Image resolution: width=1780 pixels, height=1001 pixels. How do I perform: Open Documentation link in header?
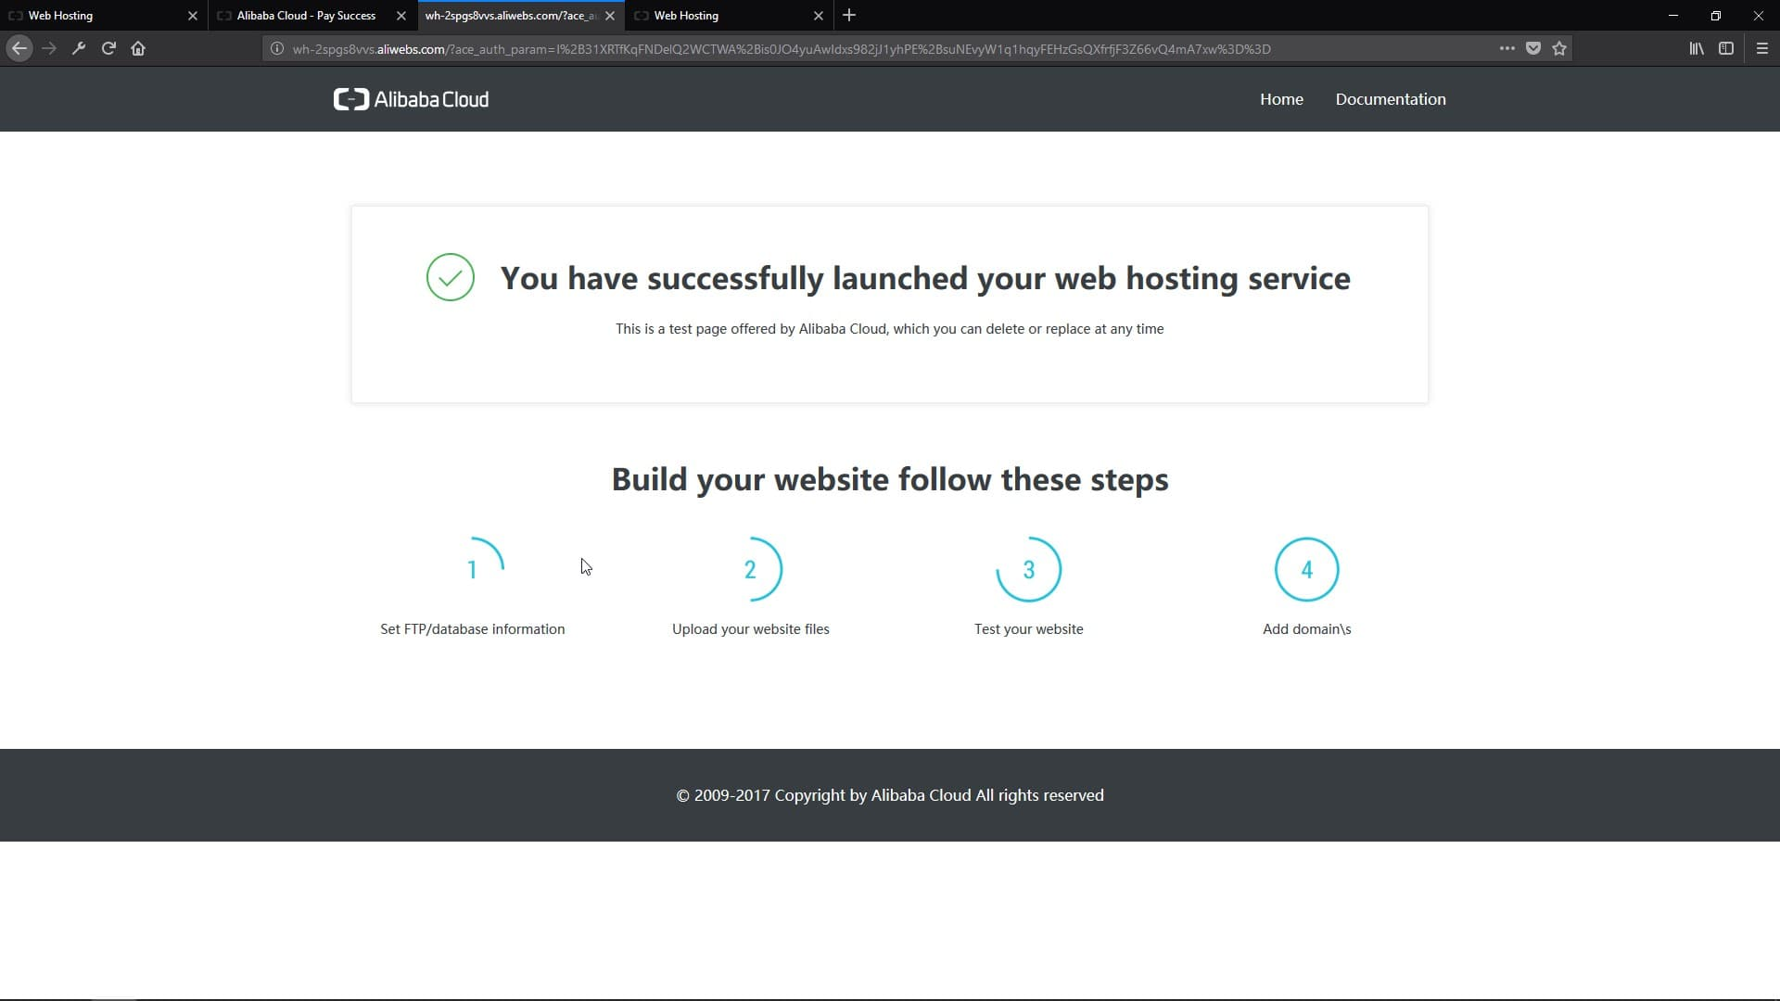(x=1390, y=99)
